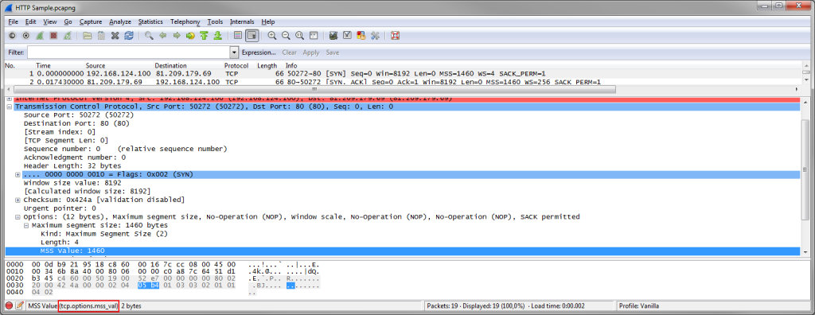This screenshot has height=315, width=815.
Task: Save this capture file
Action: 102,36
